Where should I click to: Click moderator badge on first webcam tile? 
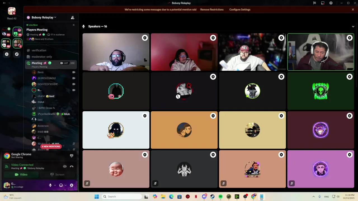(x=145, y=38)
